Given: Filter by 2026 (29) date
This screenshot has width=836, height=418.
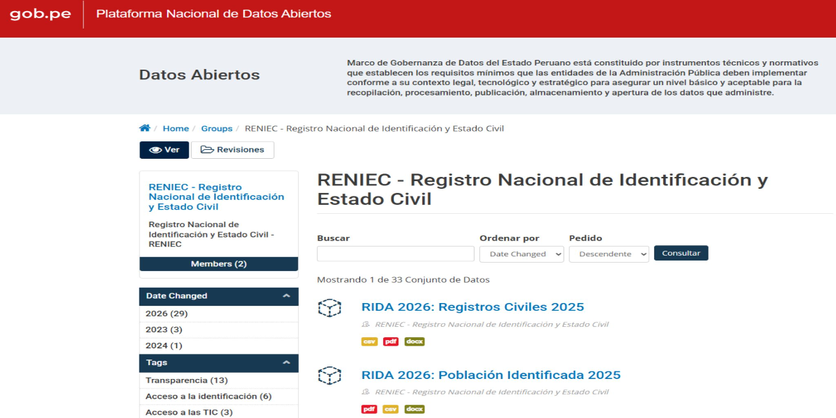Looking at the screenshot, I should tap(167, 313).
